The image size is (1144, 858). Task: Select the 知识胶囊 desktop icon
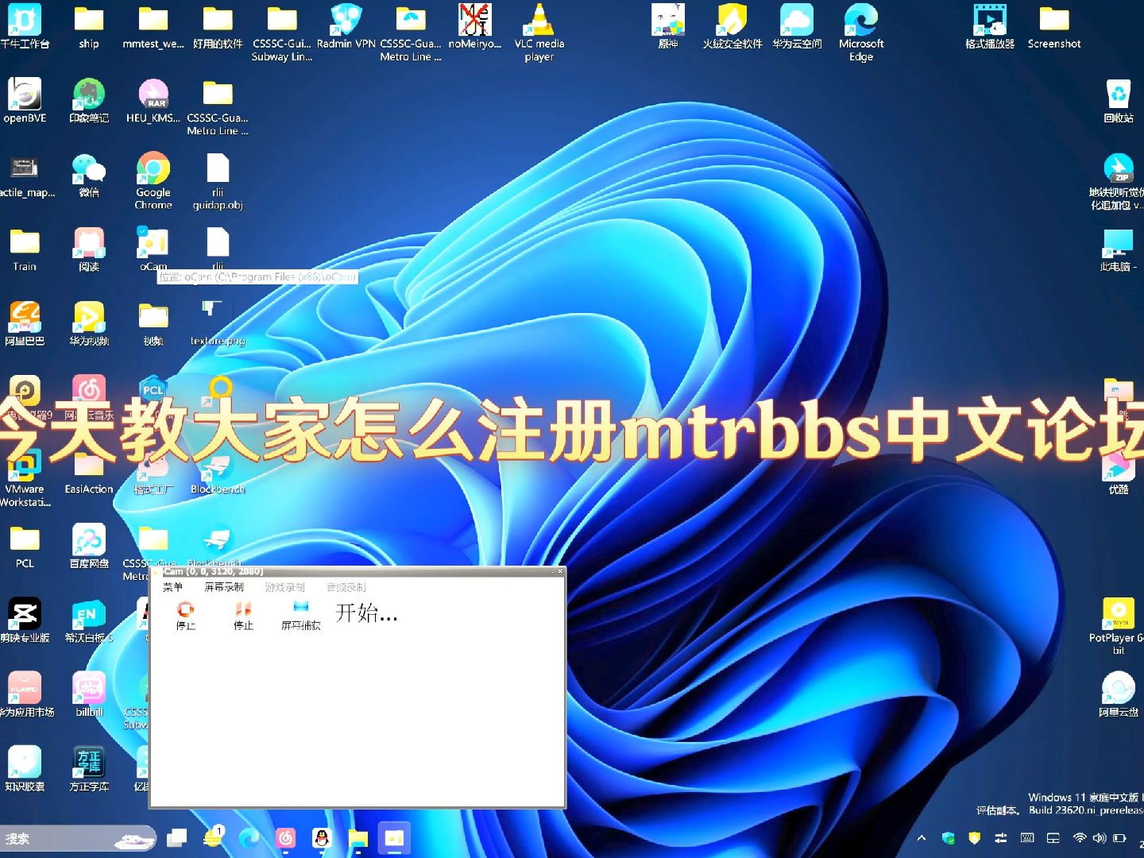pos(25,770)
